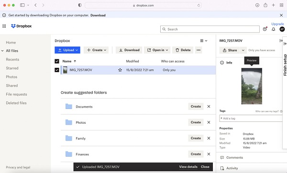Open the Open in dropdown
This screenshot has height=173, width=287.
157,50
